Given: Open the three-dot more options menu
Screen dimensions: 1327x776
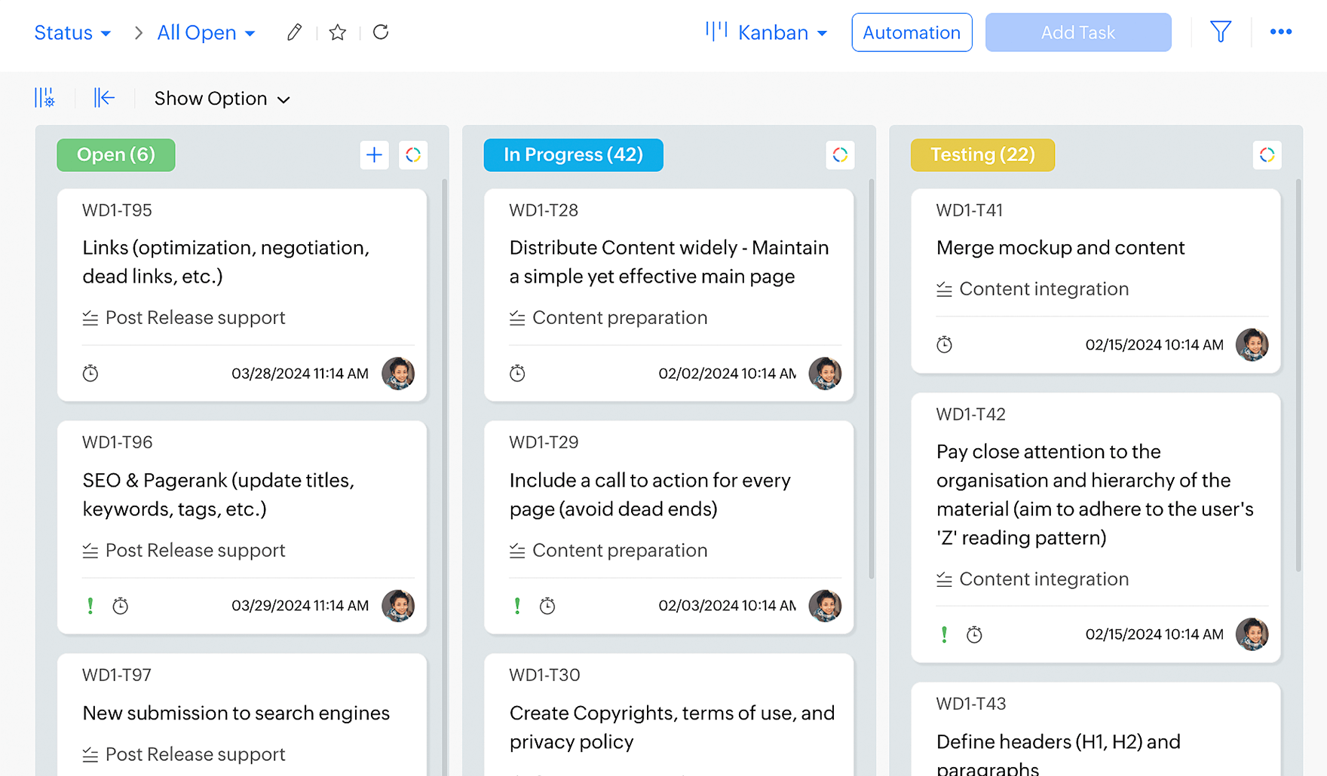Looking at the screenshot, I should click(1280, 32).
